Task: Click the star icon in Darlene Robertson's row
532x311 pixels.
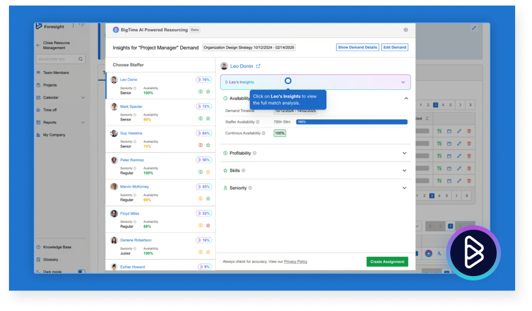Action: [x=208, y=252]
